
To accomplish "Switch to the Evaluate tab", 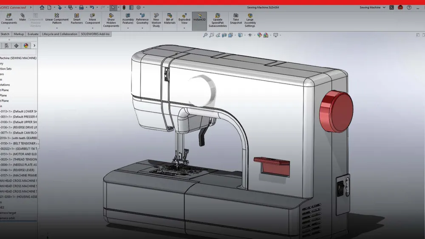I will pyautogui.click(x=33, y=34).
